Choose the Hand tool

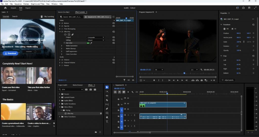point(107,117)
